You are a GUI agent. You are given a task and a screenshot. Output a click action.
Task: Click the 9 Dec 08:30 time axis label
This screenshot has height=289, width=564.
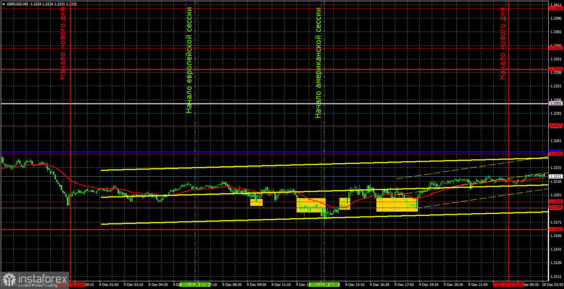(x=232, y=285)
